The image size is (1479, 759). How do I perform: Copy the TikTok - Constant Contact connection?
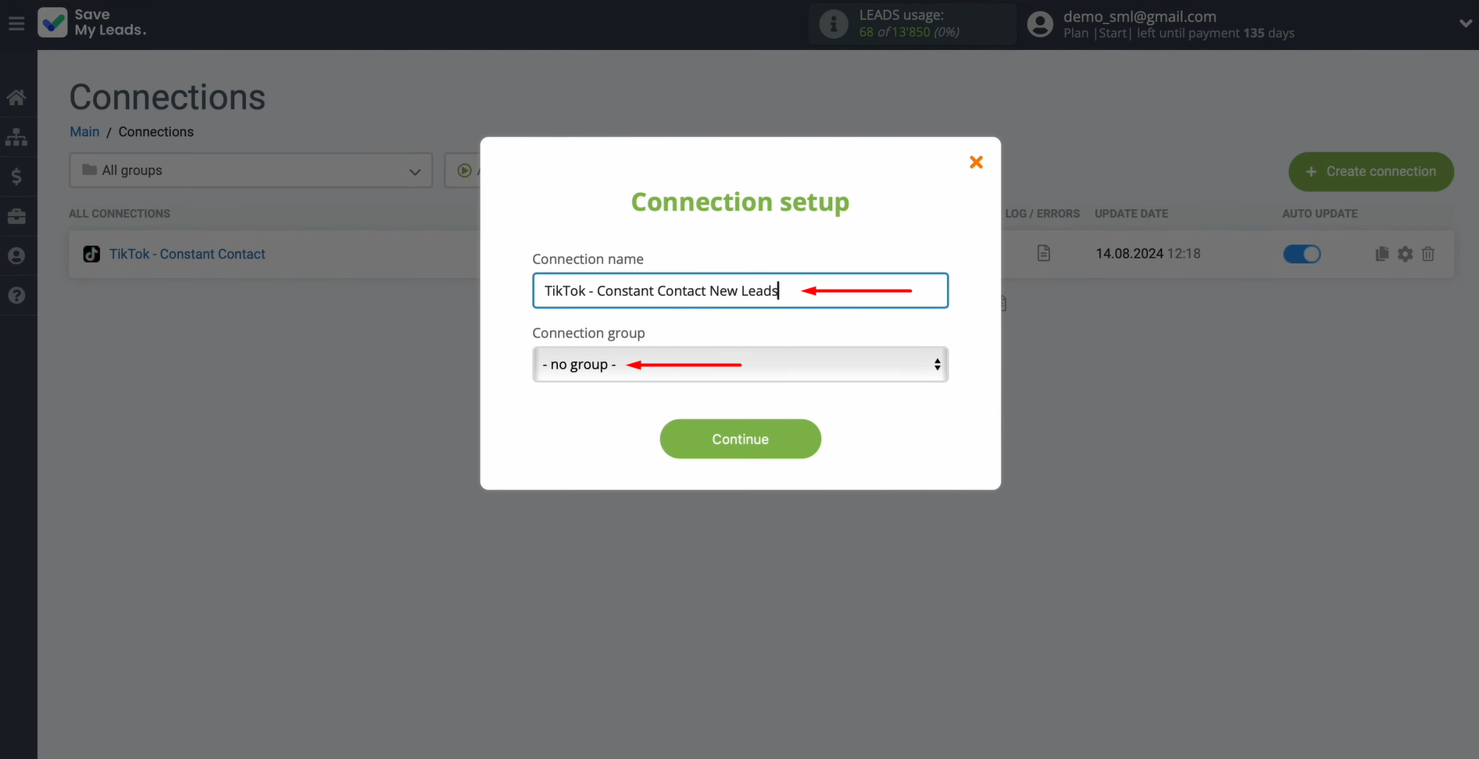[x=1381, y=253]
